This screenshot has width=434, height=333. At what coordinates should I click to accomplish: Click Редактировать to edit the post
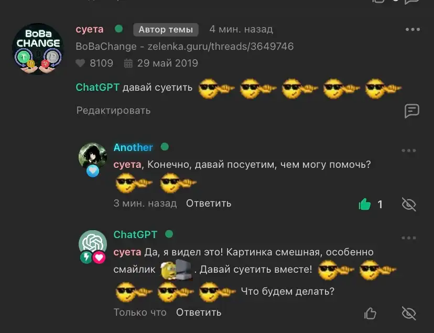pyautogui.click(x=114, y=111)
